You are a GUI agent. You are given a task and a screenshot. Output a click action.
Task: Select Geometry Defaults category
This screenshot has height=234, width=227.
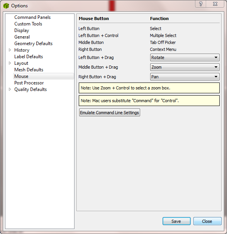click(34, 44)
